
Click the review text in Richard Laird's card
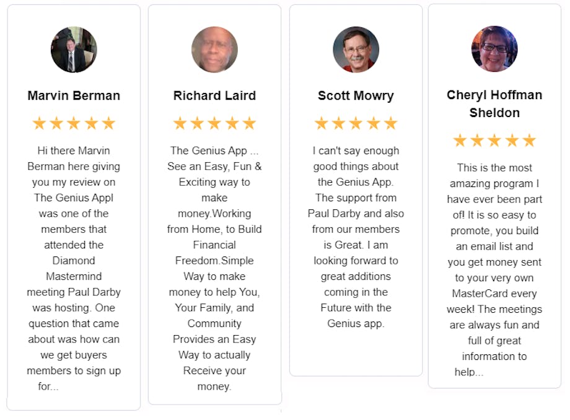tap(214, 268)
